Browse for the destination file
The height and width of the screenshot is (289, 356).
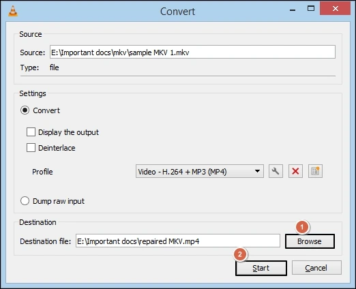(310, 241)
